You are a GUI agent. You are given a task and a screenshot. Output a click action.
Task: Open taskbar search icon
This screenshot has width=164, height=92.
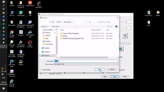(4, 5)
